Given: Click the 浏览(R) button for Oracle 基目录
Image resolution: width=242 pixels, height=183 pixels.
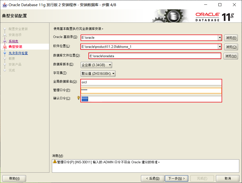Looking at the screenshot, I should (x=231, y=37).
